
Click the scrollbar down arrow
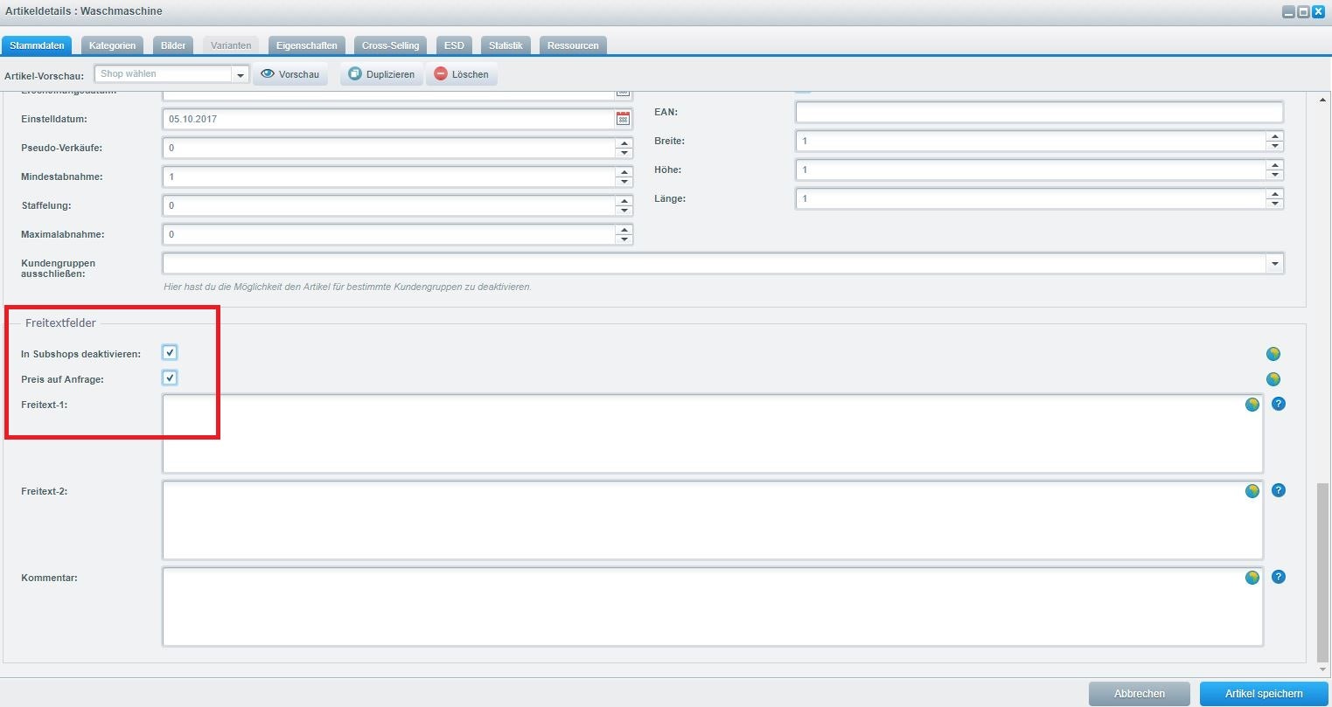click(1322, 670)
